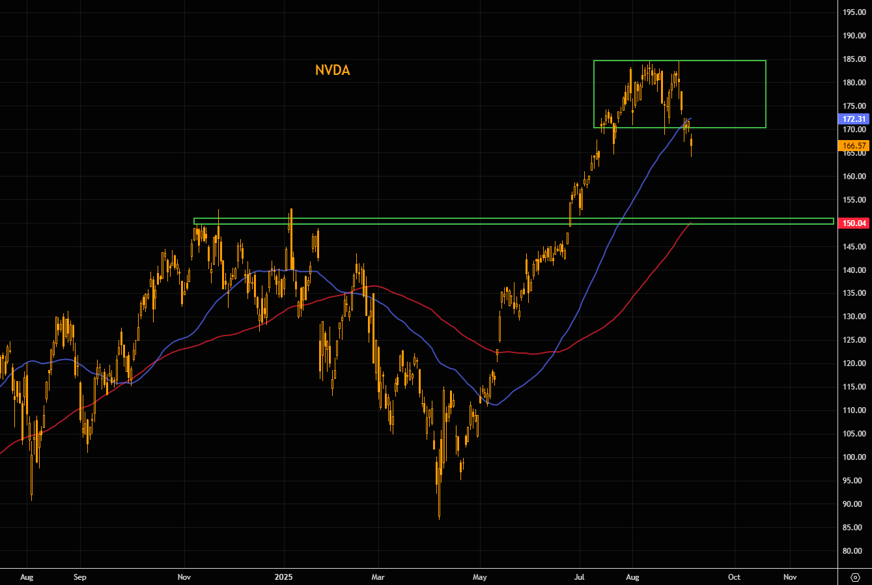Click the 125.00 level on the price scale
The height and width of the screenshot is (585, 872).
(x=853, y=340)
